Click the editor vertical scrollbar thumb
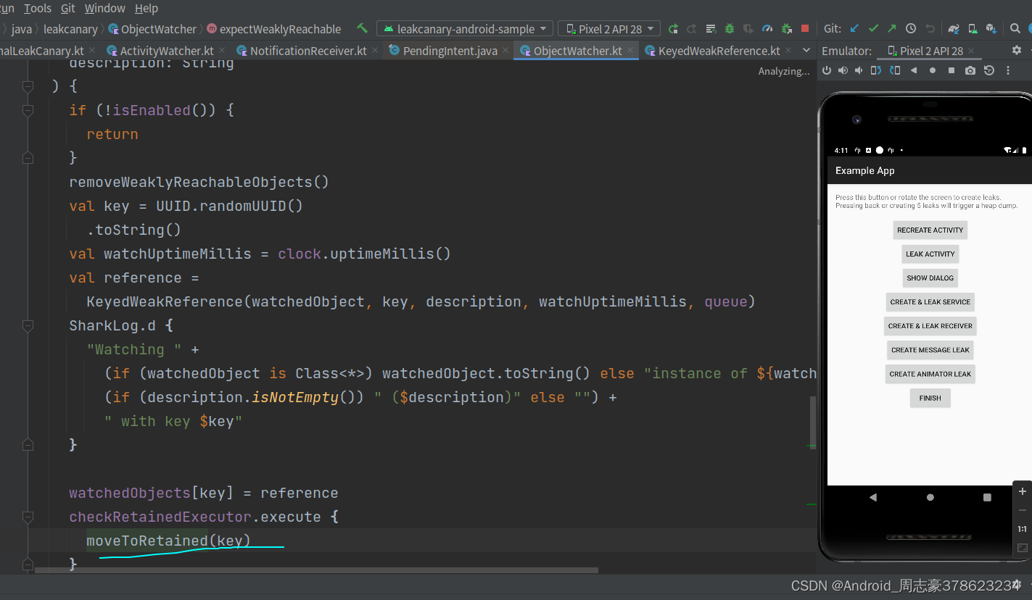Image resolution: width=1032 pixels, height=600 pixels. point(812,422)
